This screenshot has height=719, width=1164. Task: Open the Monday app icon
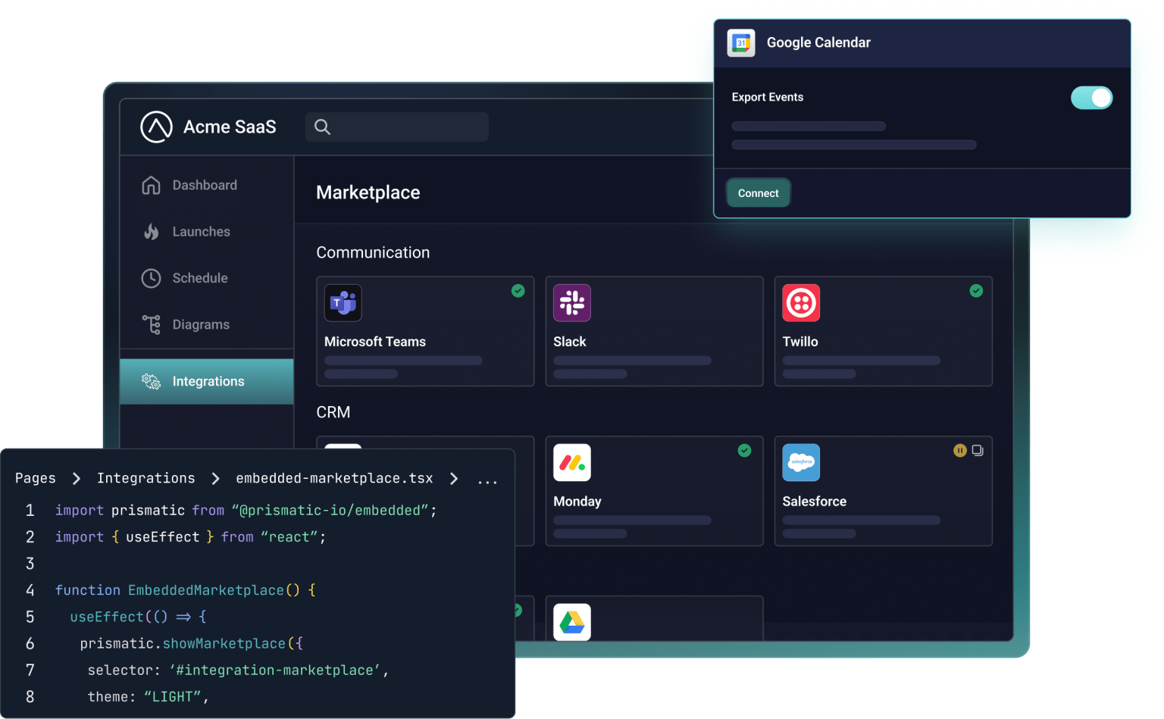tap(572, 463)
